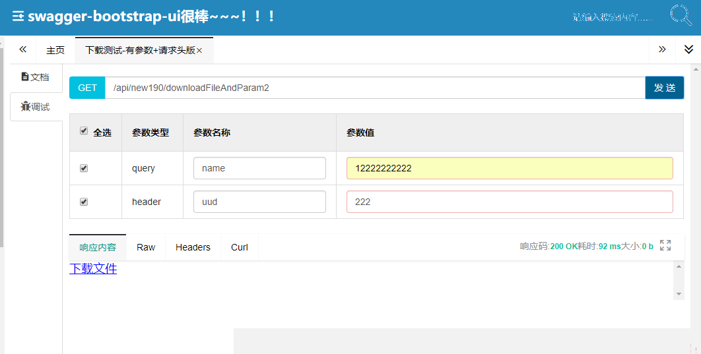Open the 调试 side tab
701x354 pixels.
(x=36, y=107)
